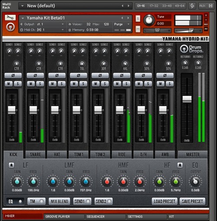Click the RIDE pan knob at 44L

pyautogui.click(x=125, y=64)
